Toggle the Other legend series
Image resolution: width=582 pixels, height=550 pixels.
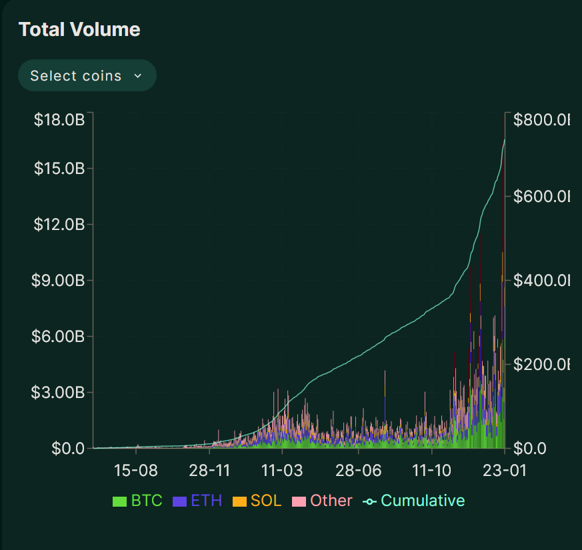pos(322,501)
